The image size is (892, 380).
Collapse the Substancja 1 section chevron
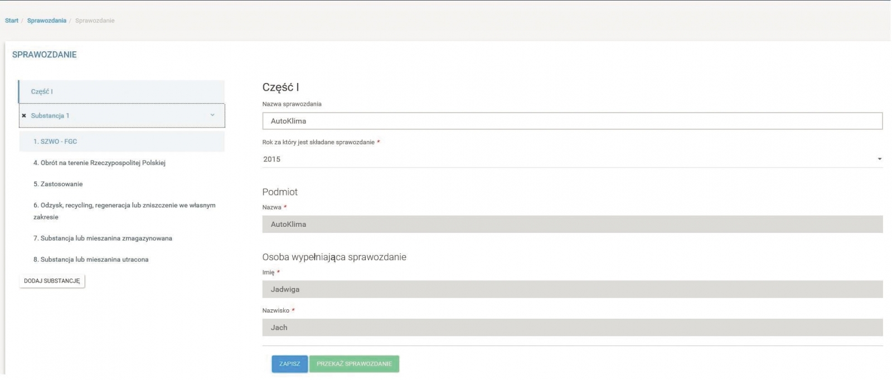tap(212, 115)
